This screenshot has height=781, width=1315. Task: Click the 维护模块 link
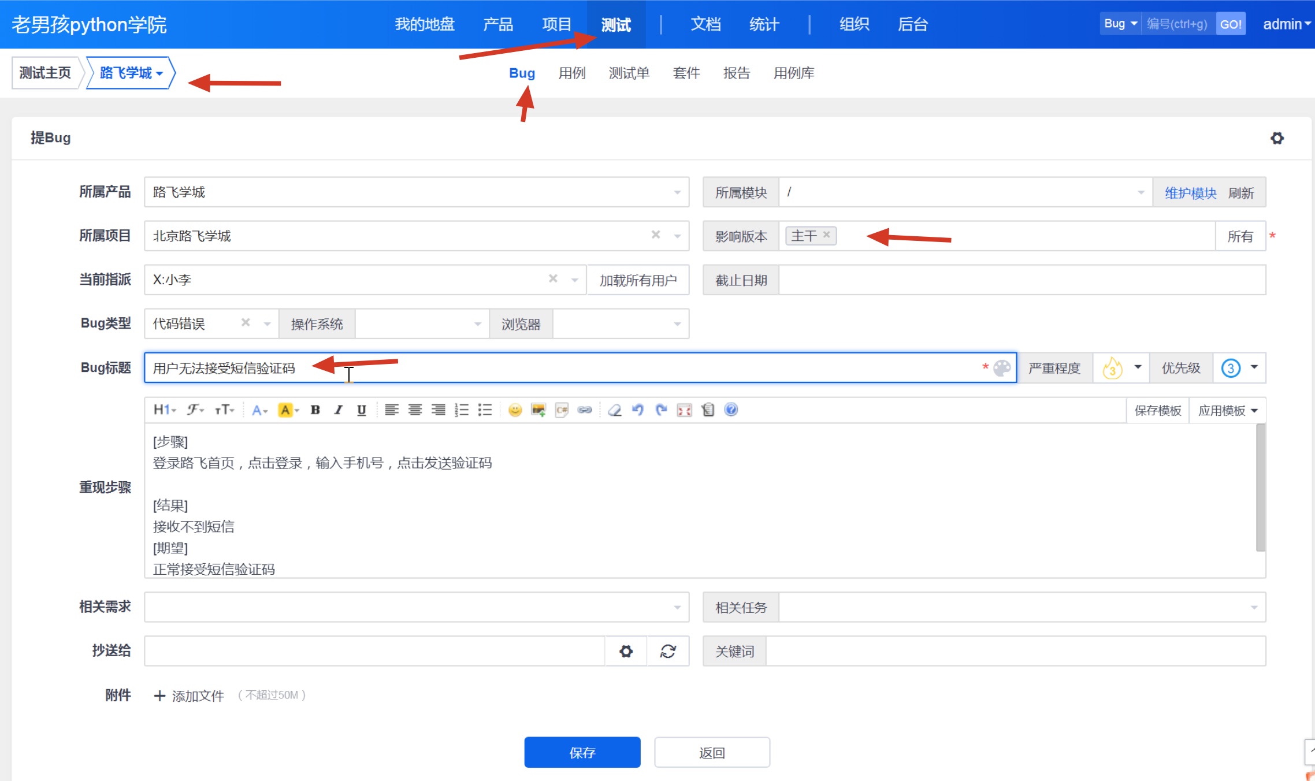[1190, 193]
